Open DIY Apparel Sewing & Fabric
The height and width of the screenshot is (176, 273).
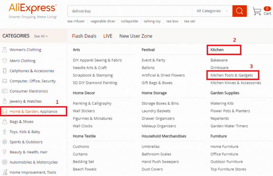point(97,60)
